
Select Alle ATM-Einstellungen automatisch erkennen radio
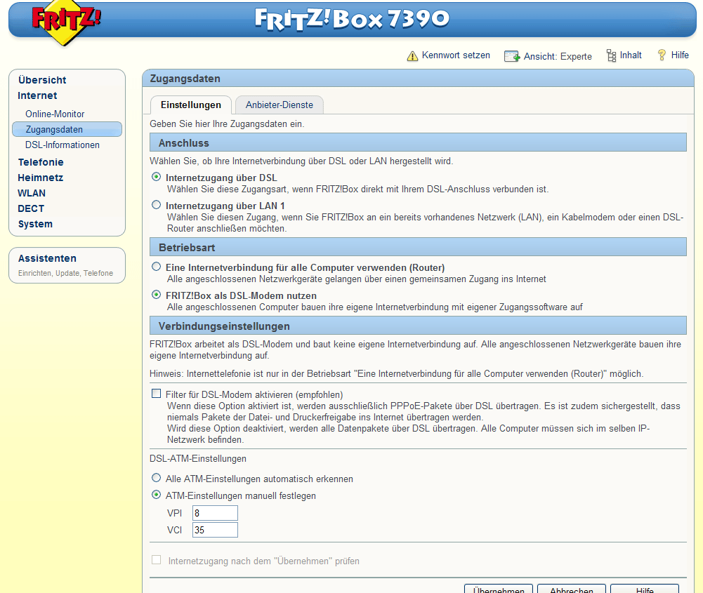click(x=156, y=477)
